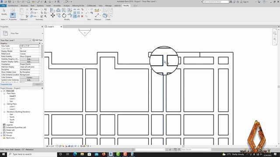Viewport: 280px width, 157px height.
Task: Click the Color Scheme none button
Action: (x=29, y=78)
